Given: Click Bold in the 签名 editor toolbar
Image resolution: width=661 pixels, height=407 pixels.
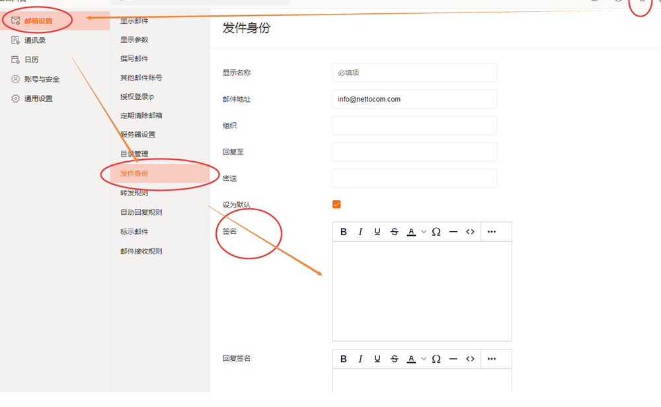Looking at the screenshot, I should pyautogui.click(x=344, y=232).
